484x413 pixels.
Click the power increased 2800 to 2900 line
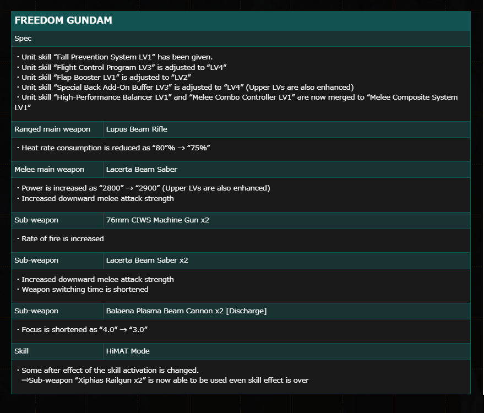[143, 188]
